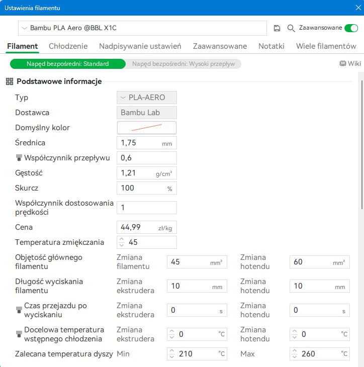Open the Notatki tab
This screenshot has height=367, width=364.
click(x=271, y=46)
